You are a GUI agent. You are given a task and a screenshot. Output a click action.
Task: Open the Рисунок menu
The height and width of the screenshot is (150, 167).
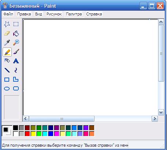pos(54,14)
